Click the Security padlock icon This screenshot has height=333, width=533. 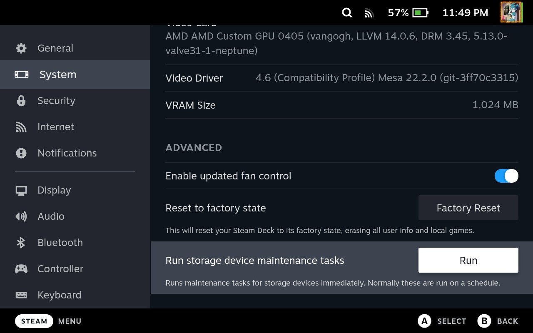coord(21,101)
